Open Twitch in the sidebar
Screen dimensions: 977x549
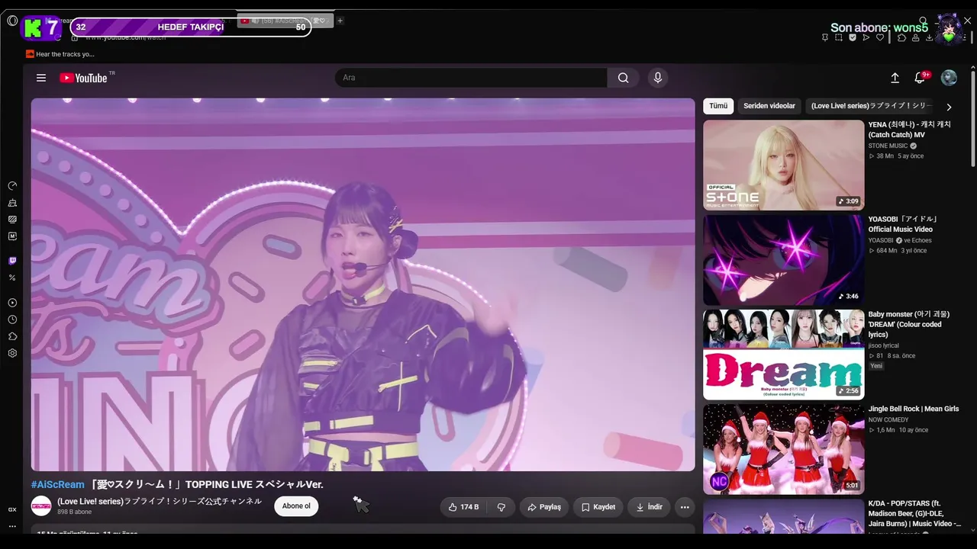12,261
